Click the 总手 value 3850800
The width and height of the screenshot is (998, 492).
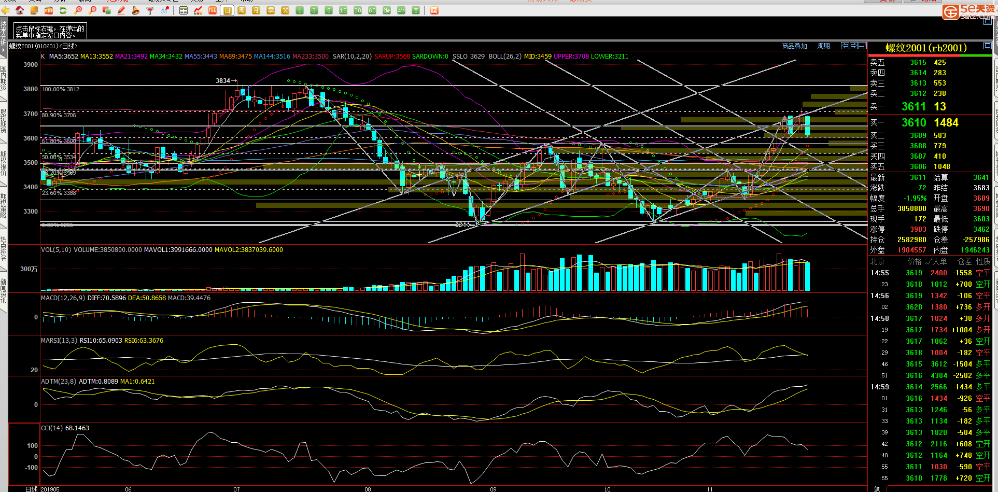pos(911,208)
